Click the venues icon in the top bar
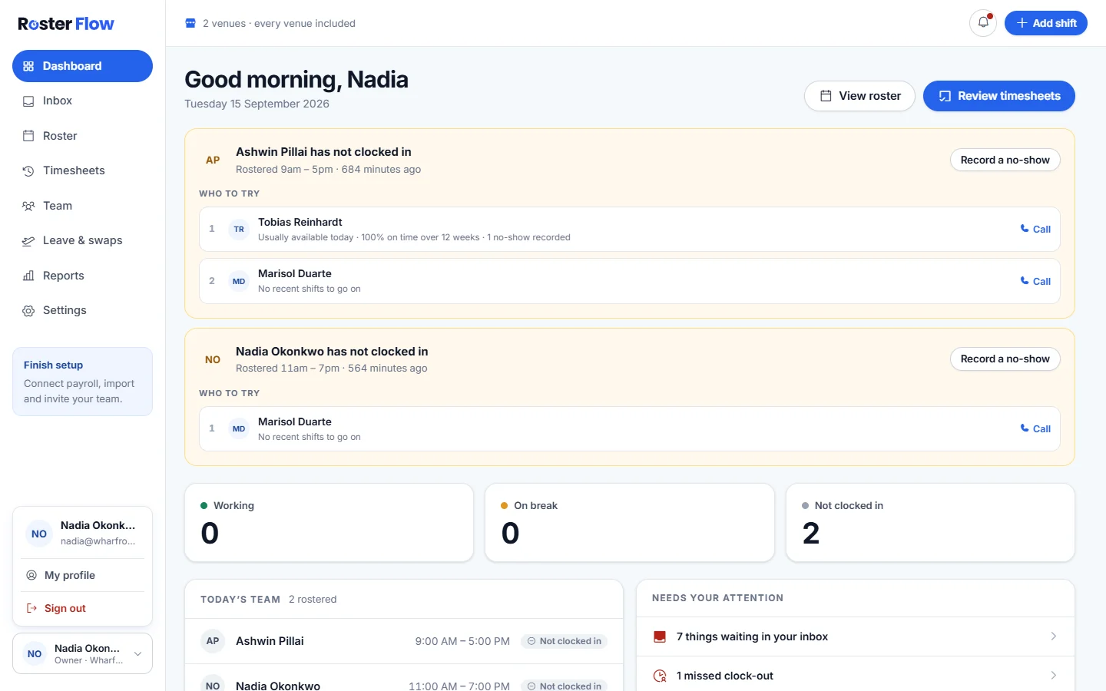Image resolution: width=1106 pixels, height=691 pixels. pos(190,23)
